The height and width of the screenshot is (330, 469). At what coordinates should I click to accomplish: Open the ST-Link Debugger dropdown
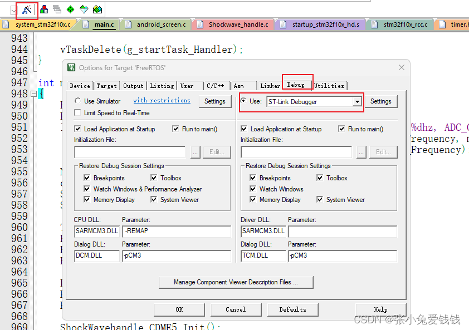tap(357, 101)
